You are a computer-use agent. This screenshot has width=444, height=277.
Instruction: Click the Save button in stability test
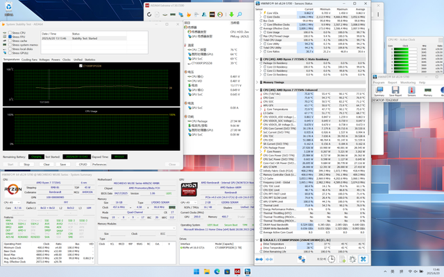coord(63,164)
